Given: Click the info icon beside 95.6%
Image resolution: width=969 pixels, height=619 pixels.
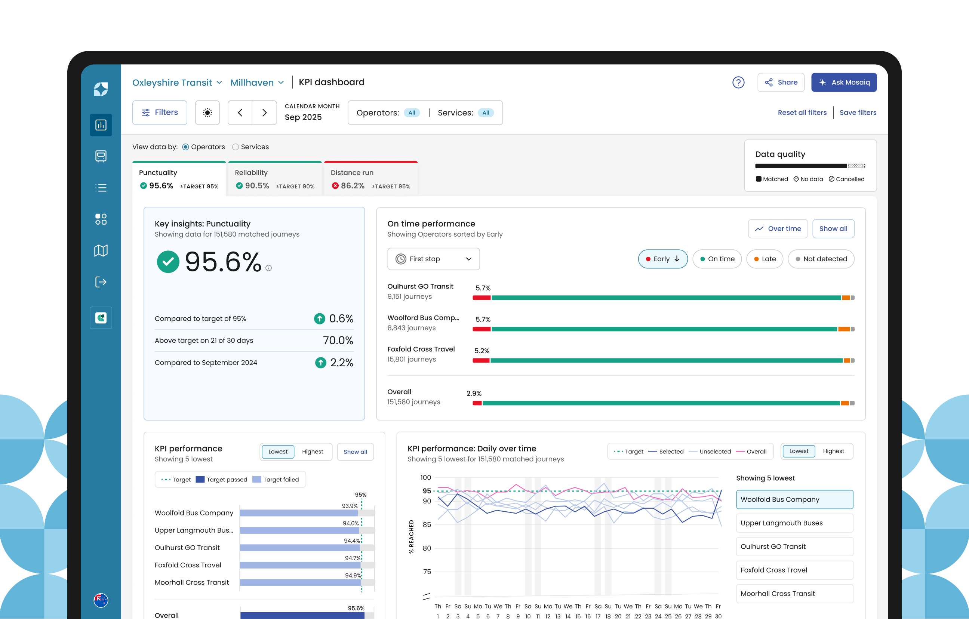Looking at the screenshot, I should pyautogui.click(x=269, y=268).
